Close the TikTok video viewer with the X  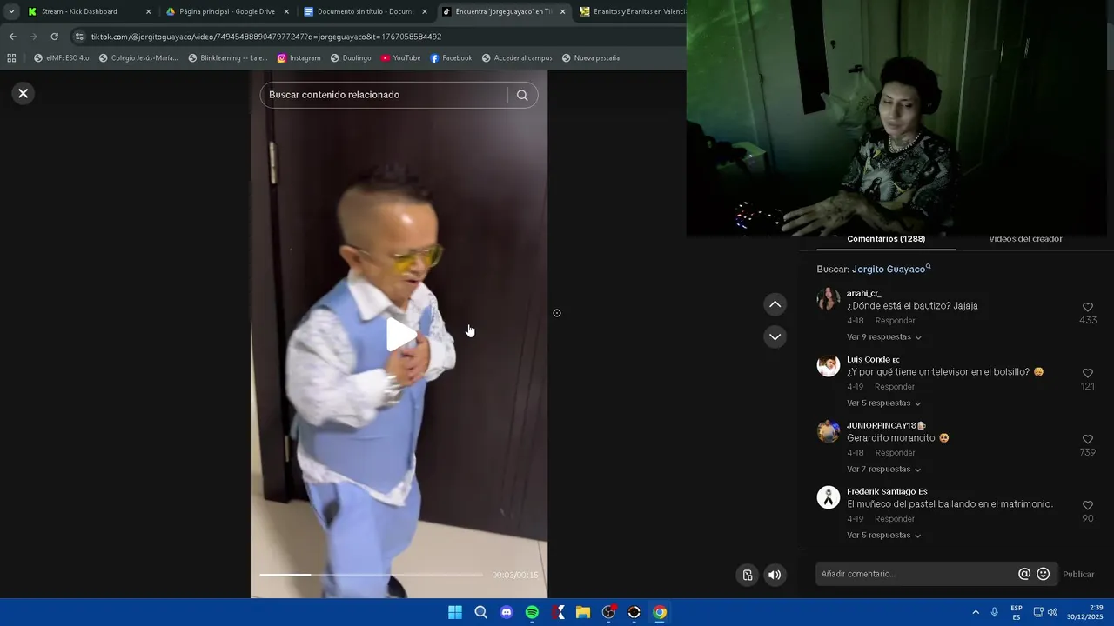tap(23, 93)
